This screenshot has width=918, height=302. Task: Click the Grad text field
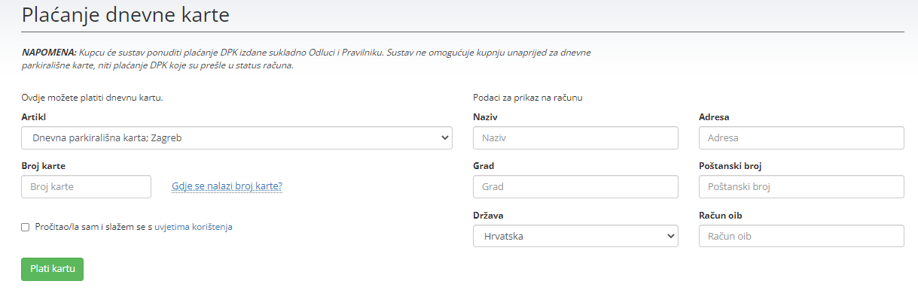pos(575,186)
